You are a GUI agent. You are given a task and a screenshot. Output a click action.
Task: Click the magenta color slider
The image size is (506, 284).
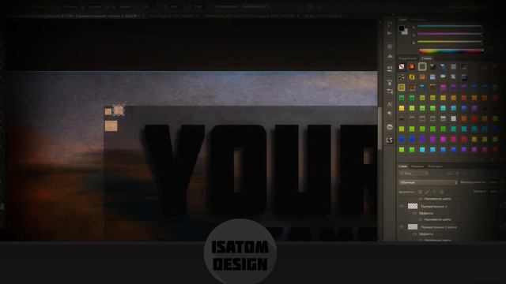pos(450,33)
